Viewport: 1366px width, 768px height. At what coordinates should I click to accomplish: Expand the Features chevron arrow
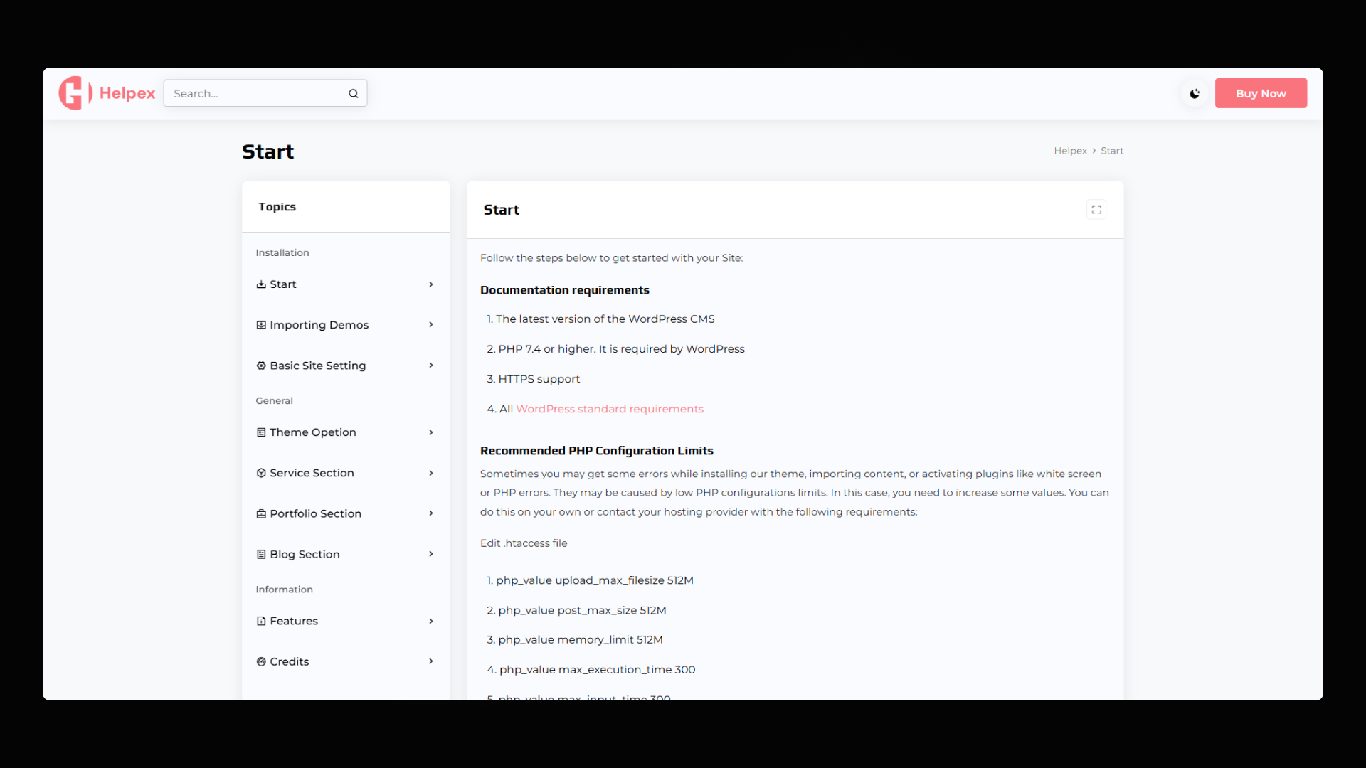430,621
